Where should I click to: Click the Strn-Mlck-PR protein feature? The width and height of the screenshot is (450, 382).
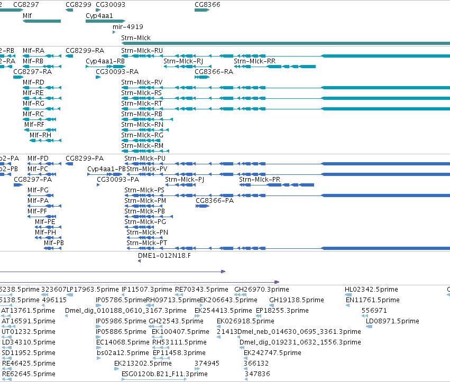coord(277,185)
